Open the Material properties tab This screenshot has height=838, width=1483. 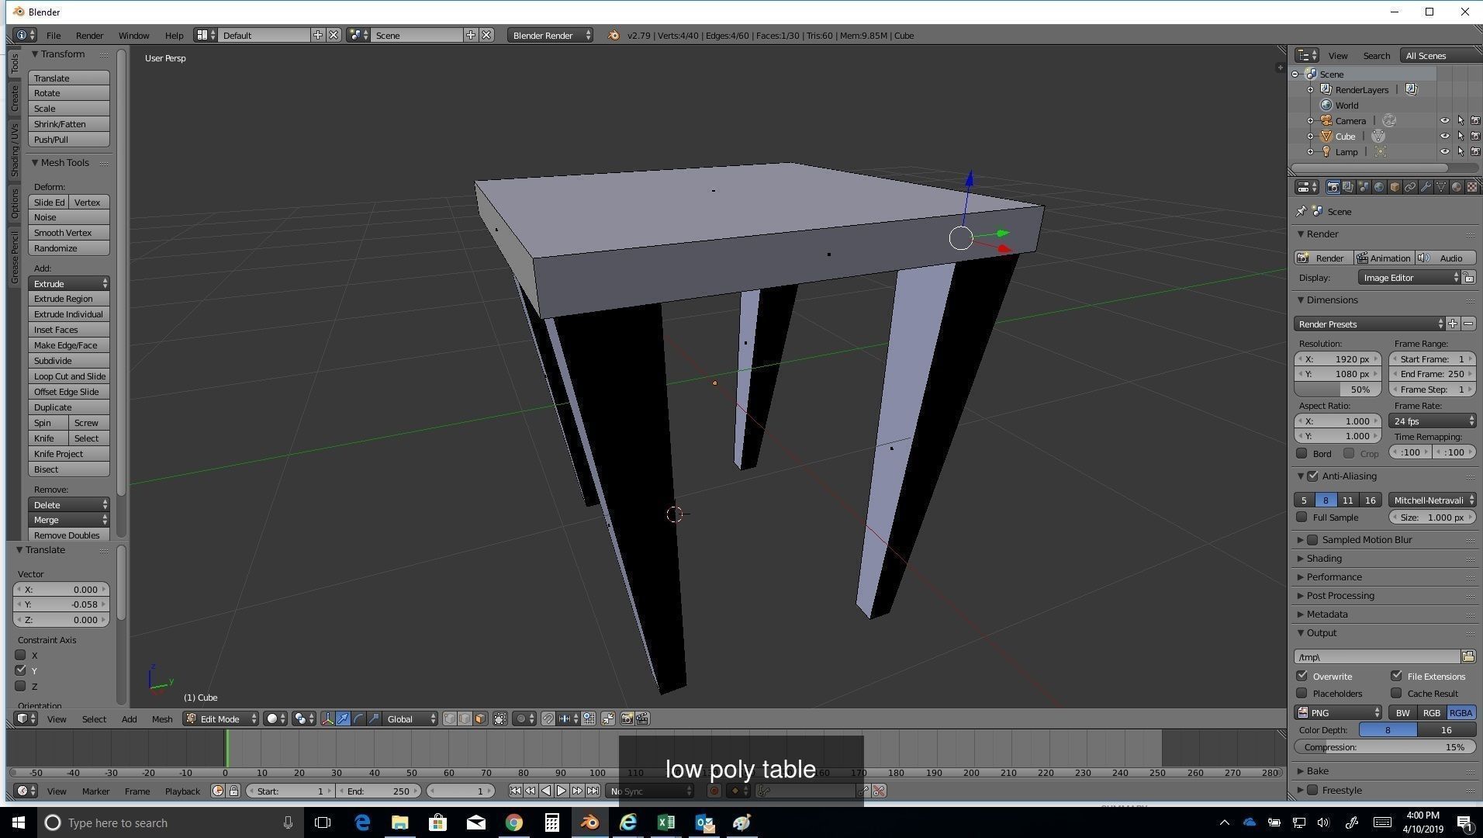[1457, 187]
